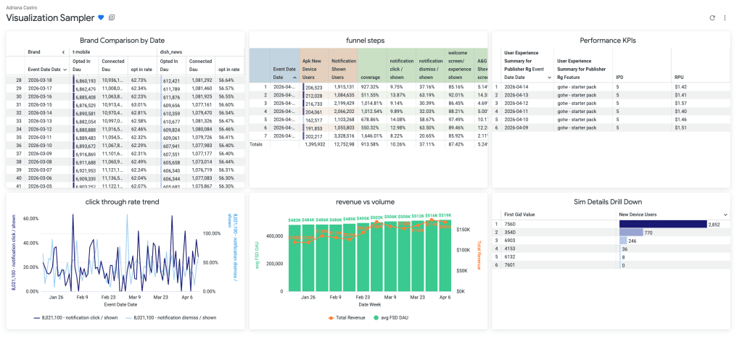Reload dashboard data with the refresh icon
The height and width of the screenshot is (342, 742).
(712, 17)
